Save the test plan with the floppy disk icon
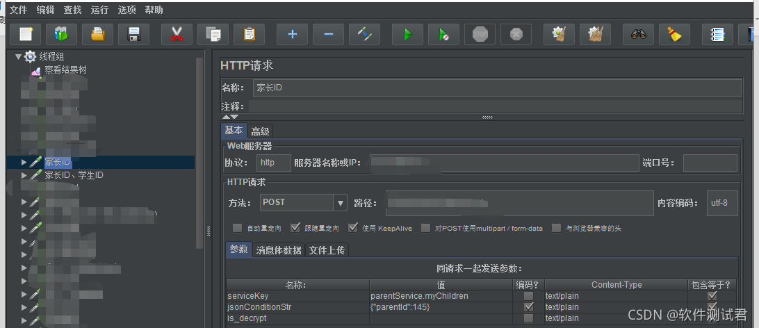 133,34
